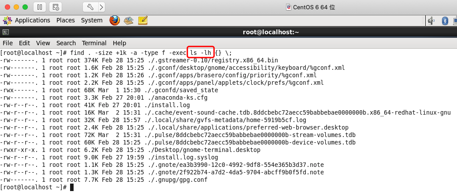Image resolution: width=457 pixels, height=195 pixels.
Task: Click the network tray icon
Action: coord(455,21)
